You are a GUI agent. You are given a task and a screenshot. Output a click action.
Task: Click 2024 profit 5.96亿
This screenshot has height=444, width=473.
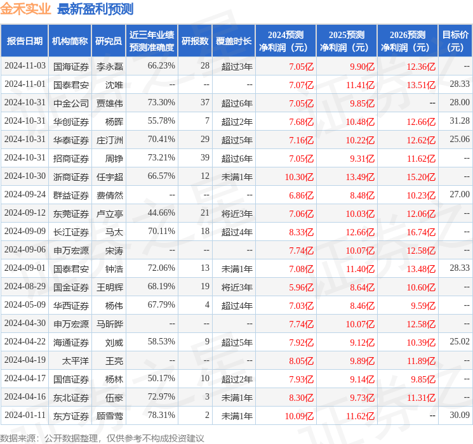tap(302, 287)
